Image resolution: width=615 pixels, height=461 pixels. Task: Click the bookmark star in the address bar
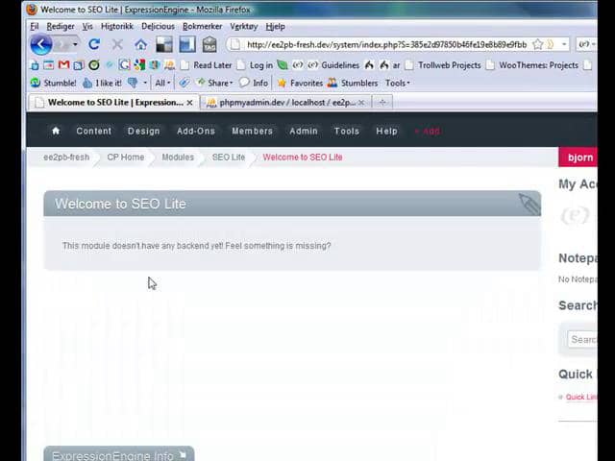tap(538, 44)
